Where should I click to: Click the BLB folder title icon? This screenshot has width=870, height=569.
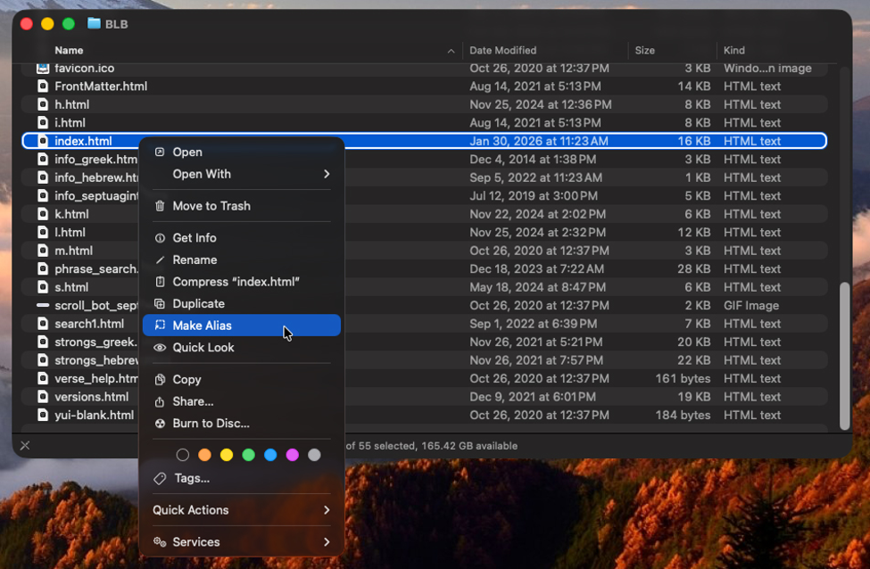94,23
